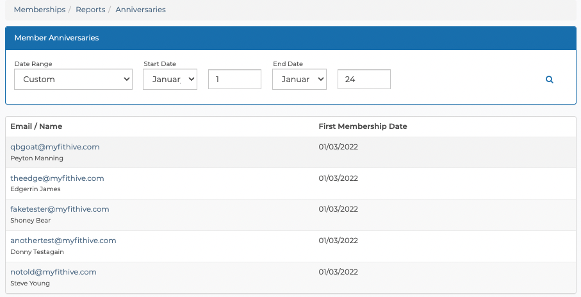Click the Member Anniversaries panel header

pos(291,38)
